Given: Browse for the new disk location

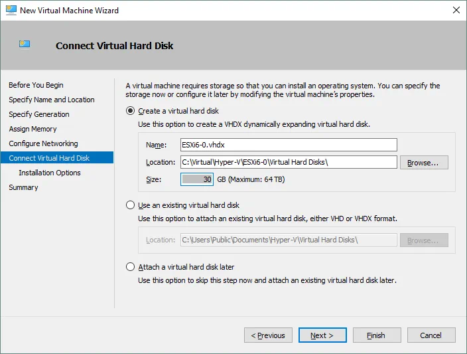Looking at the screenshot, I should (x=427, y=163).
